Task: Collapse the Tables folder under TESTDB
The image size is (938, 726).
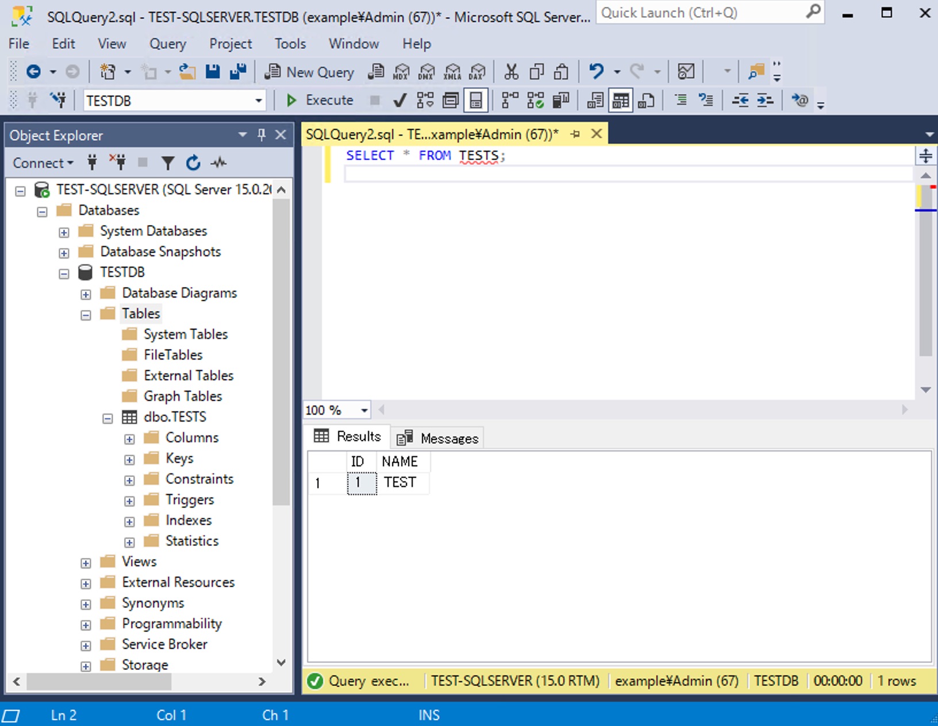Action: tap(86, 315)
